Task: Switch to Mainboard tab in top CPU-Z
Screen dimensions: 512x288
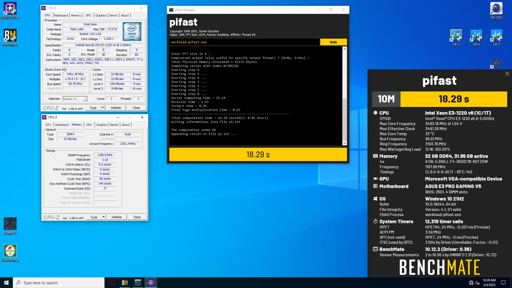Action: click(61, 15)
